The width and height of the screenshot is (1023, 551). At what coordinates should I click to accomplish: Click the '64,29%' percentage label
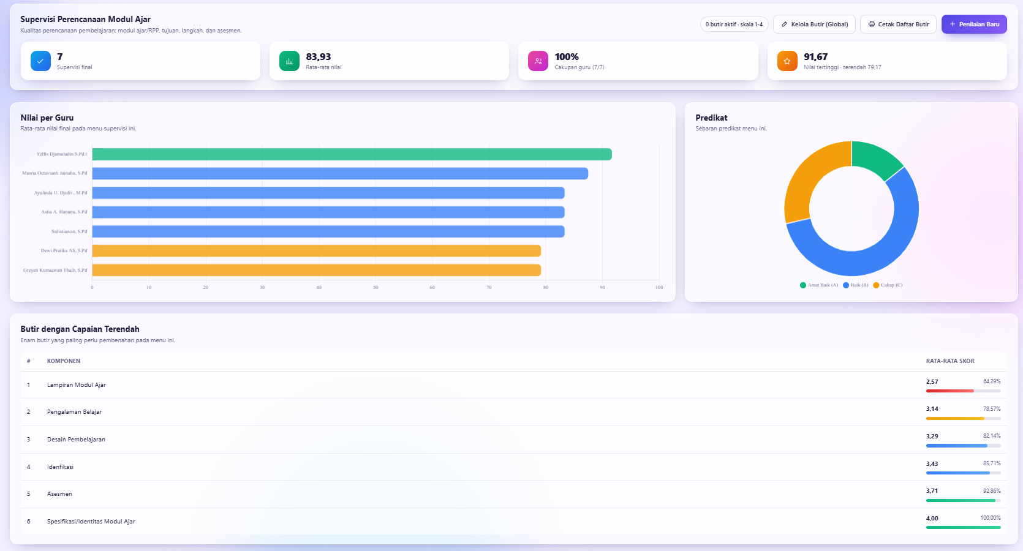(992, 381)
